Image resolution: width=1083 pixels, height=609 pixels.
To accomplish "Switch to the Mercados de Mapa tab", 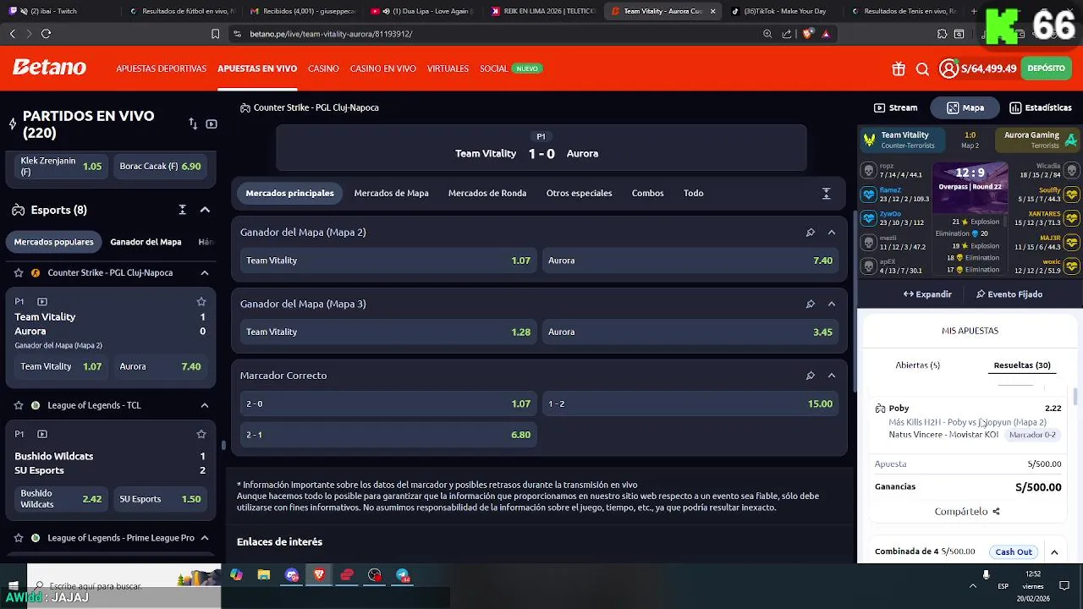I will [391, 193].
